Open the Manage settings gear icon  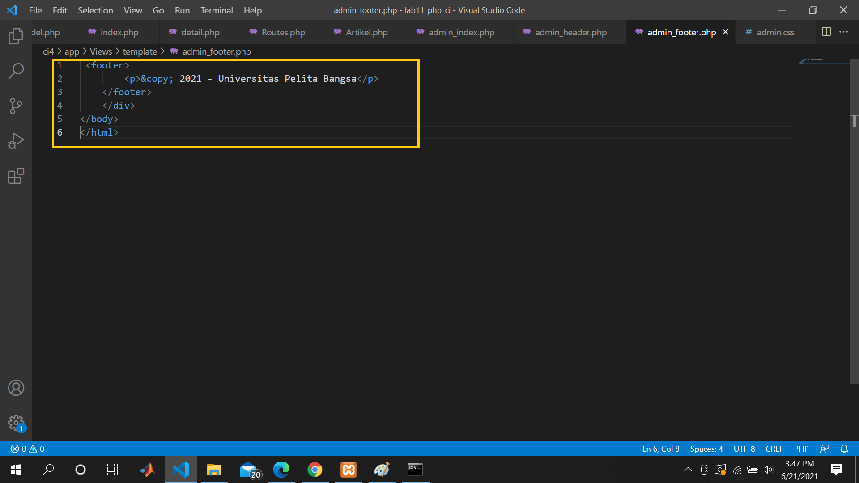[x=16, y=422]
